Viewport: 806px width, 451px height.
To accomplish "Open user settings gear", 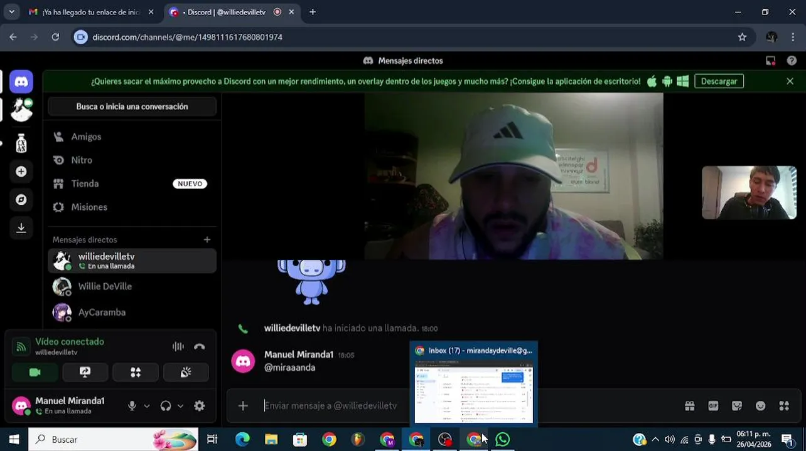I will 200,406.
